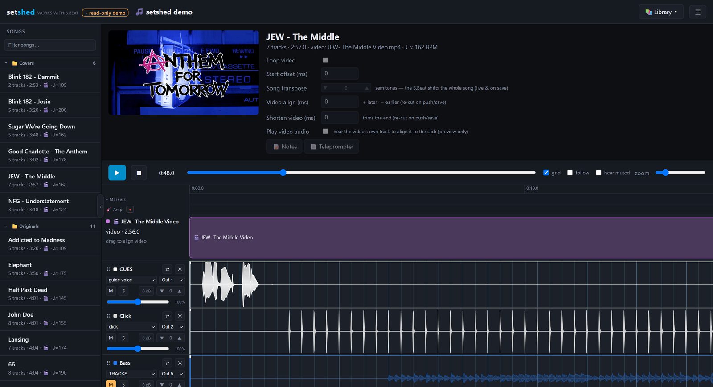Remove the CUES track with its X icon
The image size is (713, 387).
coord(180,269)
